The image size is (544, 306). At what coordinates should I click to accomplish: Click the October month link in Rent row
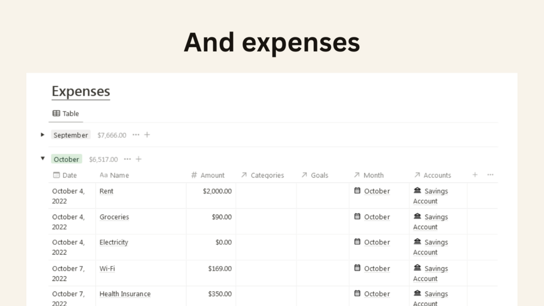377,191
